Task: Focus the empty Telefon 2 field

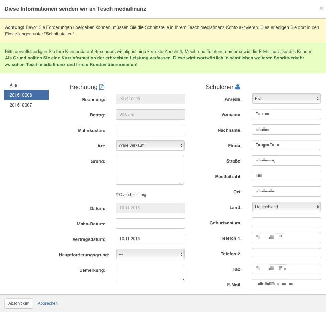Action: 286,253
